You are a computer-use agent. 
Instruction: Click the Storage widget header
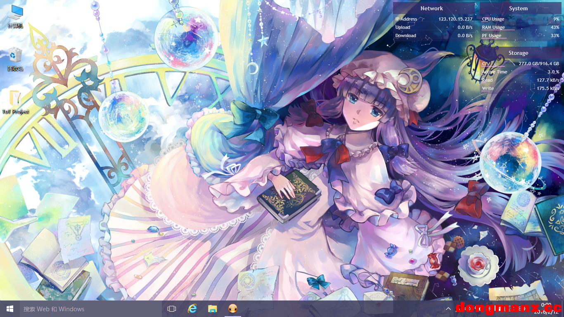point(518,53)
